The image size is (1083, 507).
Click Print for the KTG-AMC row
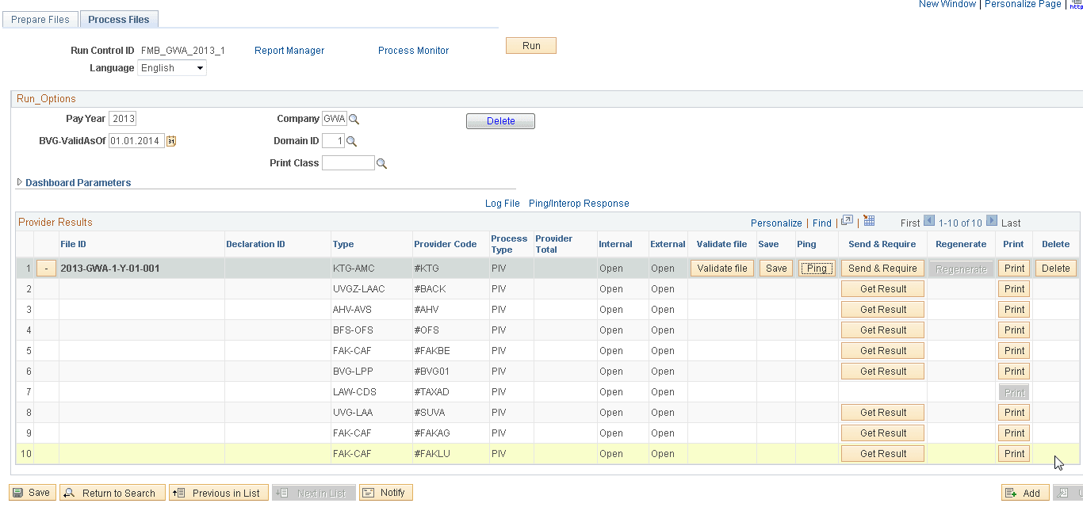pyautogui.click(x=1014, y=269)
